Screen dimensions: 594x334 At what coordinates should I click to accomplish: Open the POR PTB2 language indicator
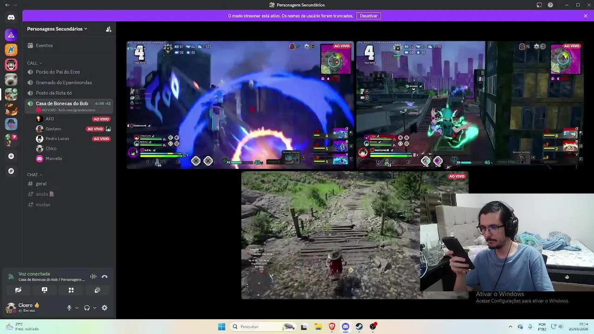pos(542,327)
